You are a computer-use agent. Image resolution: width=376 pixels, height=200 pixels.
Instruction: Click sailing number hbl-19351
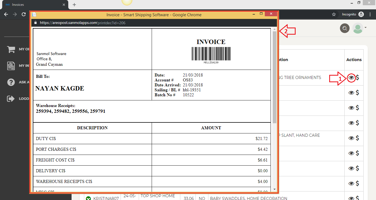click(192, 90)
